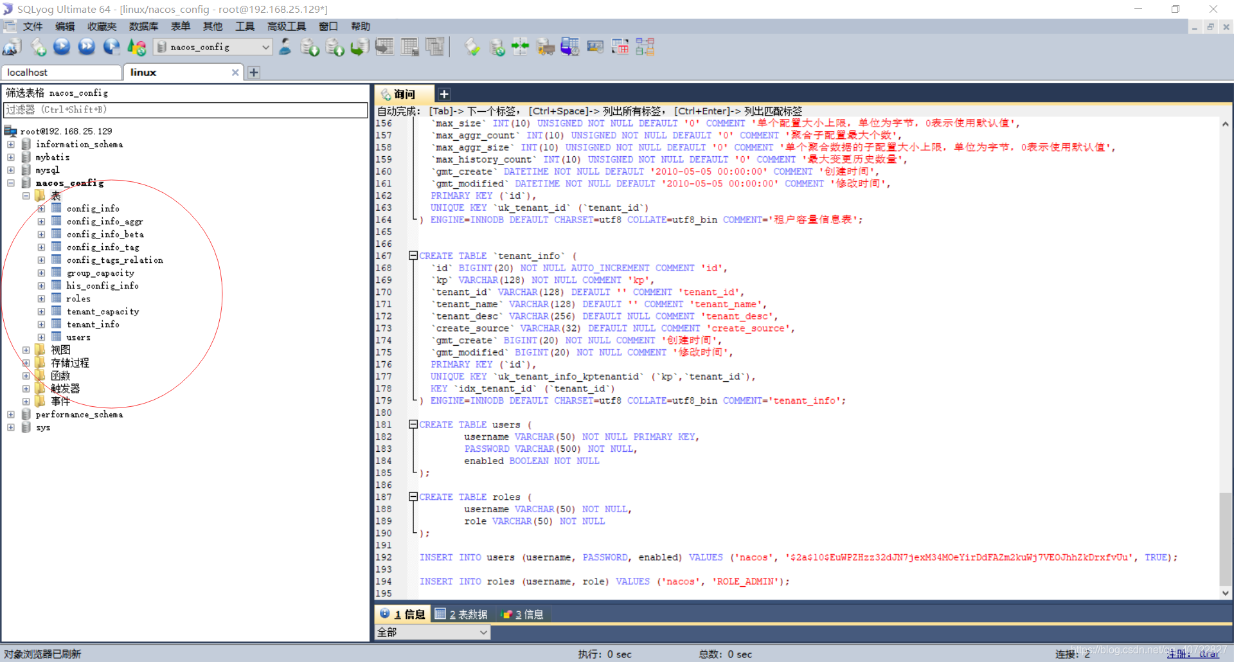Open the 收藏夹 menu

pos(102,26)
